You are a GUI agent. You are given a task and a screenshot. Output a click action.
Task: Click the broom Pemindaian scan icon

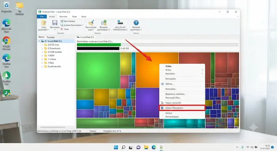tap(91, 23)
